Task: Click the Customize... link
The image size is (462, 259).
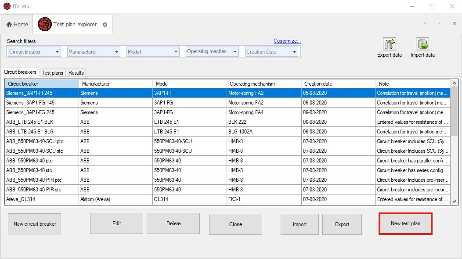Action: [287, 41]
